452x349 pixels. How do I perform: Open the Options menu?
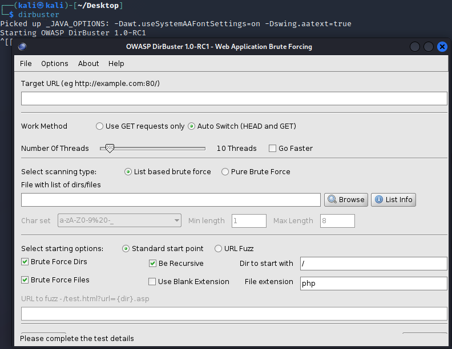(55, 64)
